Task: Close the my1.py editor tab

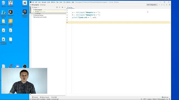Action: click(73, 7)
